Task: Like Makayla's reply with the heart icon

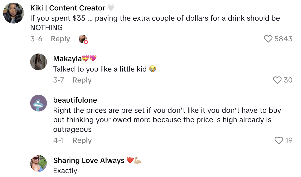Action: (x=277, y=80)
